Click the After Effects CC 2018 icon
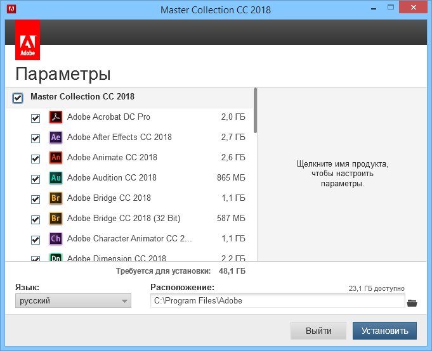432x351 pixels. click(56, 137)
